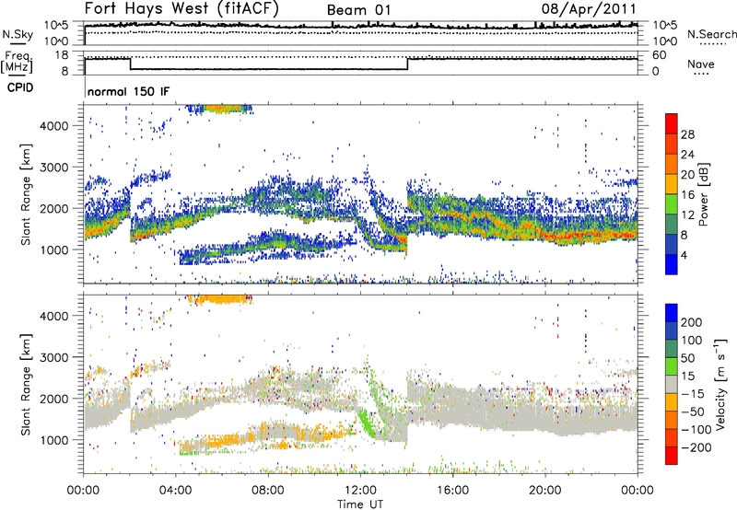Click the red bottom segment of velocity colorbar

672,456
